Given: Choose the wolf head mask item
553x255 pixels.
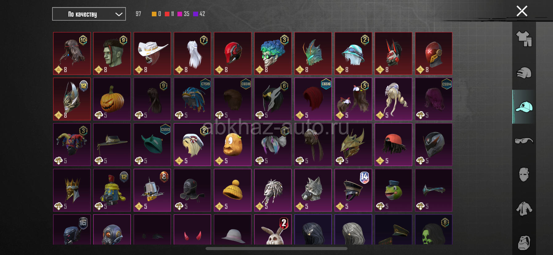Looking at the screenshot, I should [313, 190].
